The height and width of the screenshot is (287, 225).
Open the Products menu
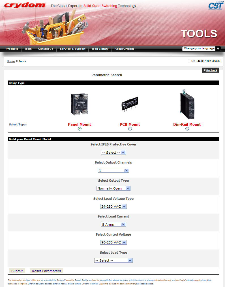click(12, 49)
